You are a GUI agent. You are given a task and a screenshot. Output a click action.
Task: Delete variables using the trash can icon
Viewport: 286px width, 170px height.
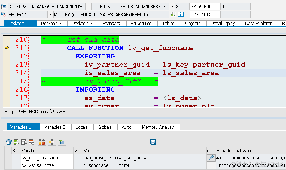click(x=9, y=142)
